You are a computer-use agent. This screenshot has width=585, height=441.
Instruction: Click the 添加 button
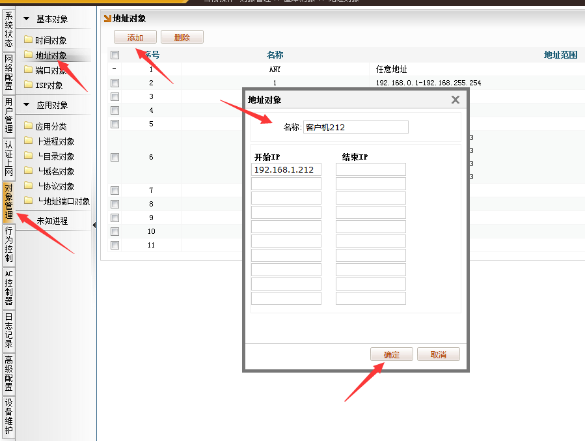[135, 38]
